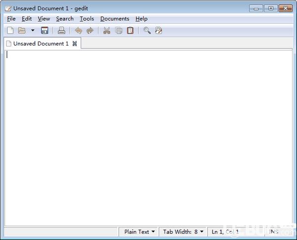297x240 pixels.
Task: Open the Plain Text language dropdown
Action: (139, 232)
